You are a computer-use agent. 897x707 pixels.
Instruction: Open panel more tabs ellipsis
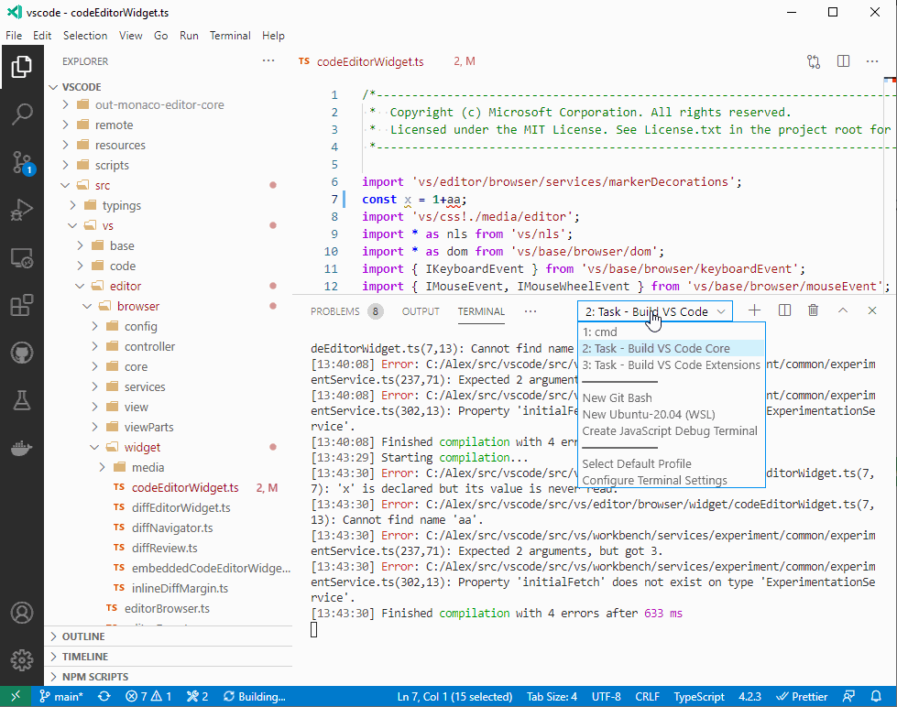[x=531, y=311]
